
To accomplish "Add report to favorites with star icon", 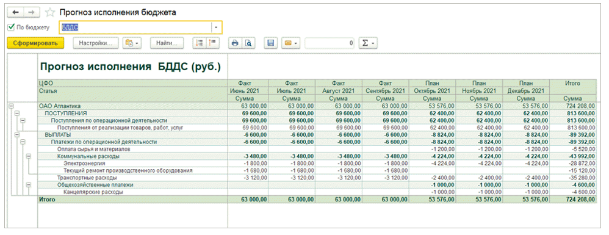I will (x=49, y=12).
